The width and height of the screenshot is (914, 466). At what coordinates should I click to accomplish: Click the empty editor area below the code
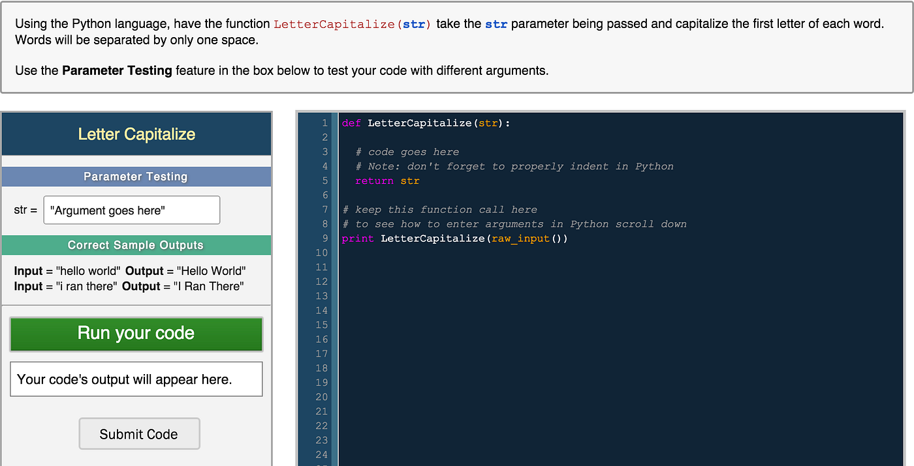(588, 358)
